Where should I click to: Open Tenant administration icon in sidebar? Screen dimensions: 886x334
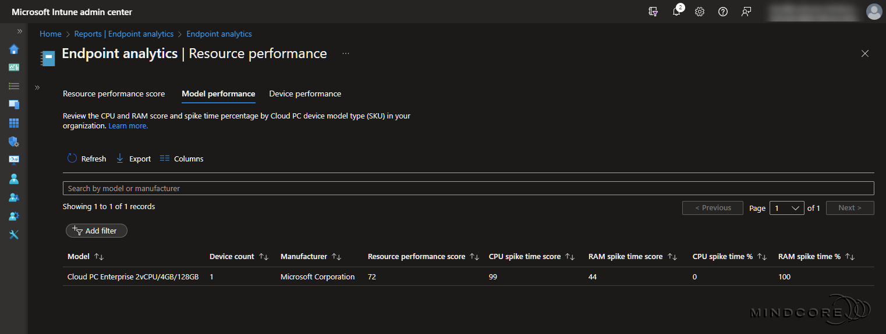[14, 216]
